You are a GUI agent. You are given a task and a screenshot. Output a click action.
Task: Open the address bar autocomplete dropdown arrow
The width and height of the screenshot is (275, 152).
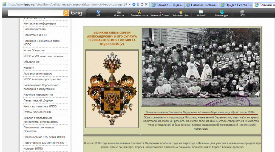129,4
